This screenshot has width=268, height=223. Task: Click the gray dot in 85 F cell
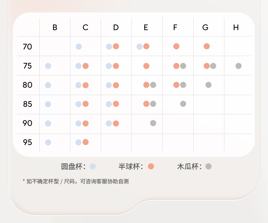tap(183, 104)
